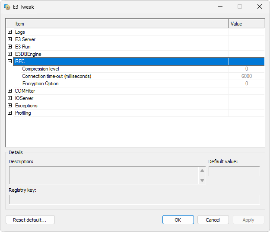Click the Item column header
The width and height of the screenshot is (270, 232).
[x=117, y=24]
